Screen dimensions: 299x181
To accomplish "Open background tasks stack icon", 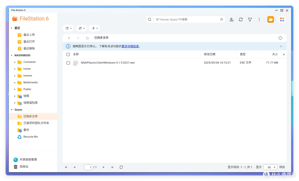I will point(231,19).
